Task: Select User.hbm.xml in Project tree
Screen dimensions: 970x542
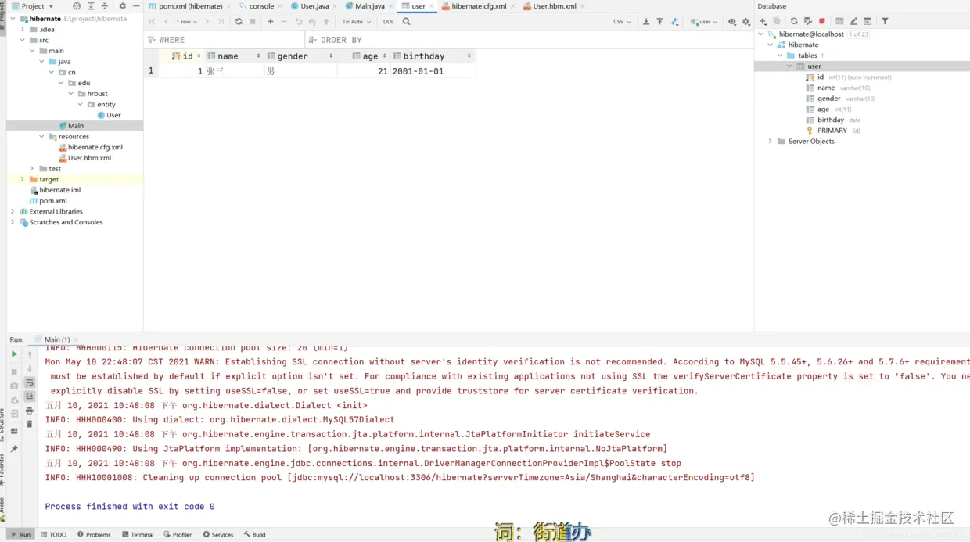Action: pyautogui.click(x=89, y=158)
